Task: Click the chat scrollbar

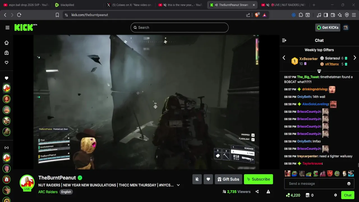Action: pyautogui.click(x=358, y=165)
